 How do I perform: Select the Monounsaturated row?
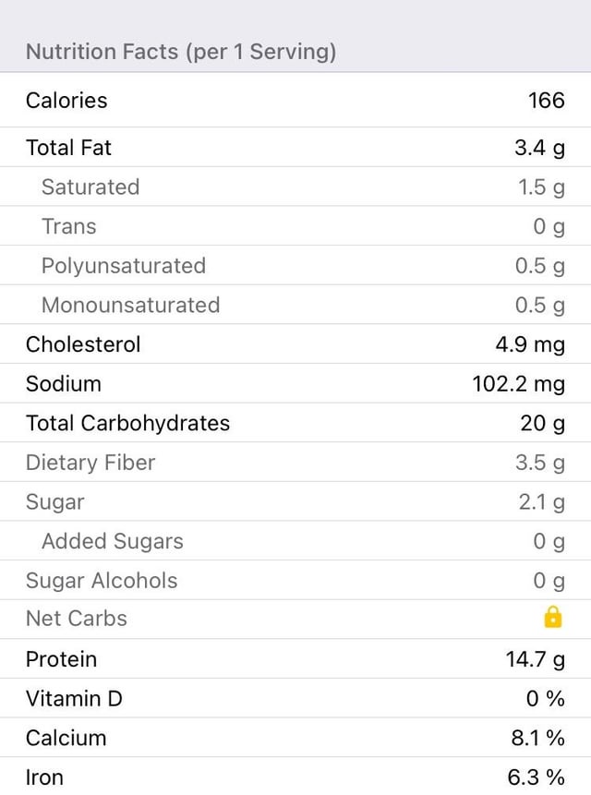click(x=295, y=305)
